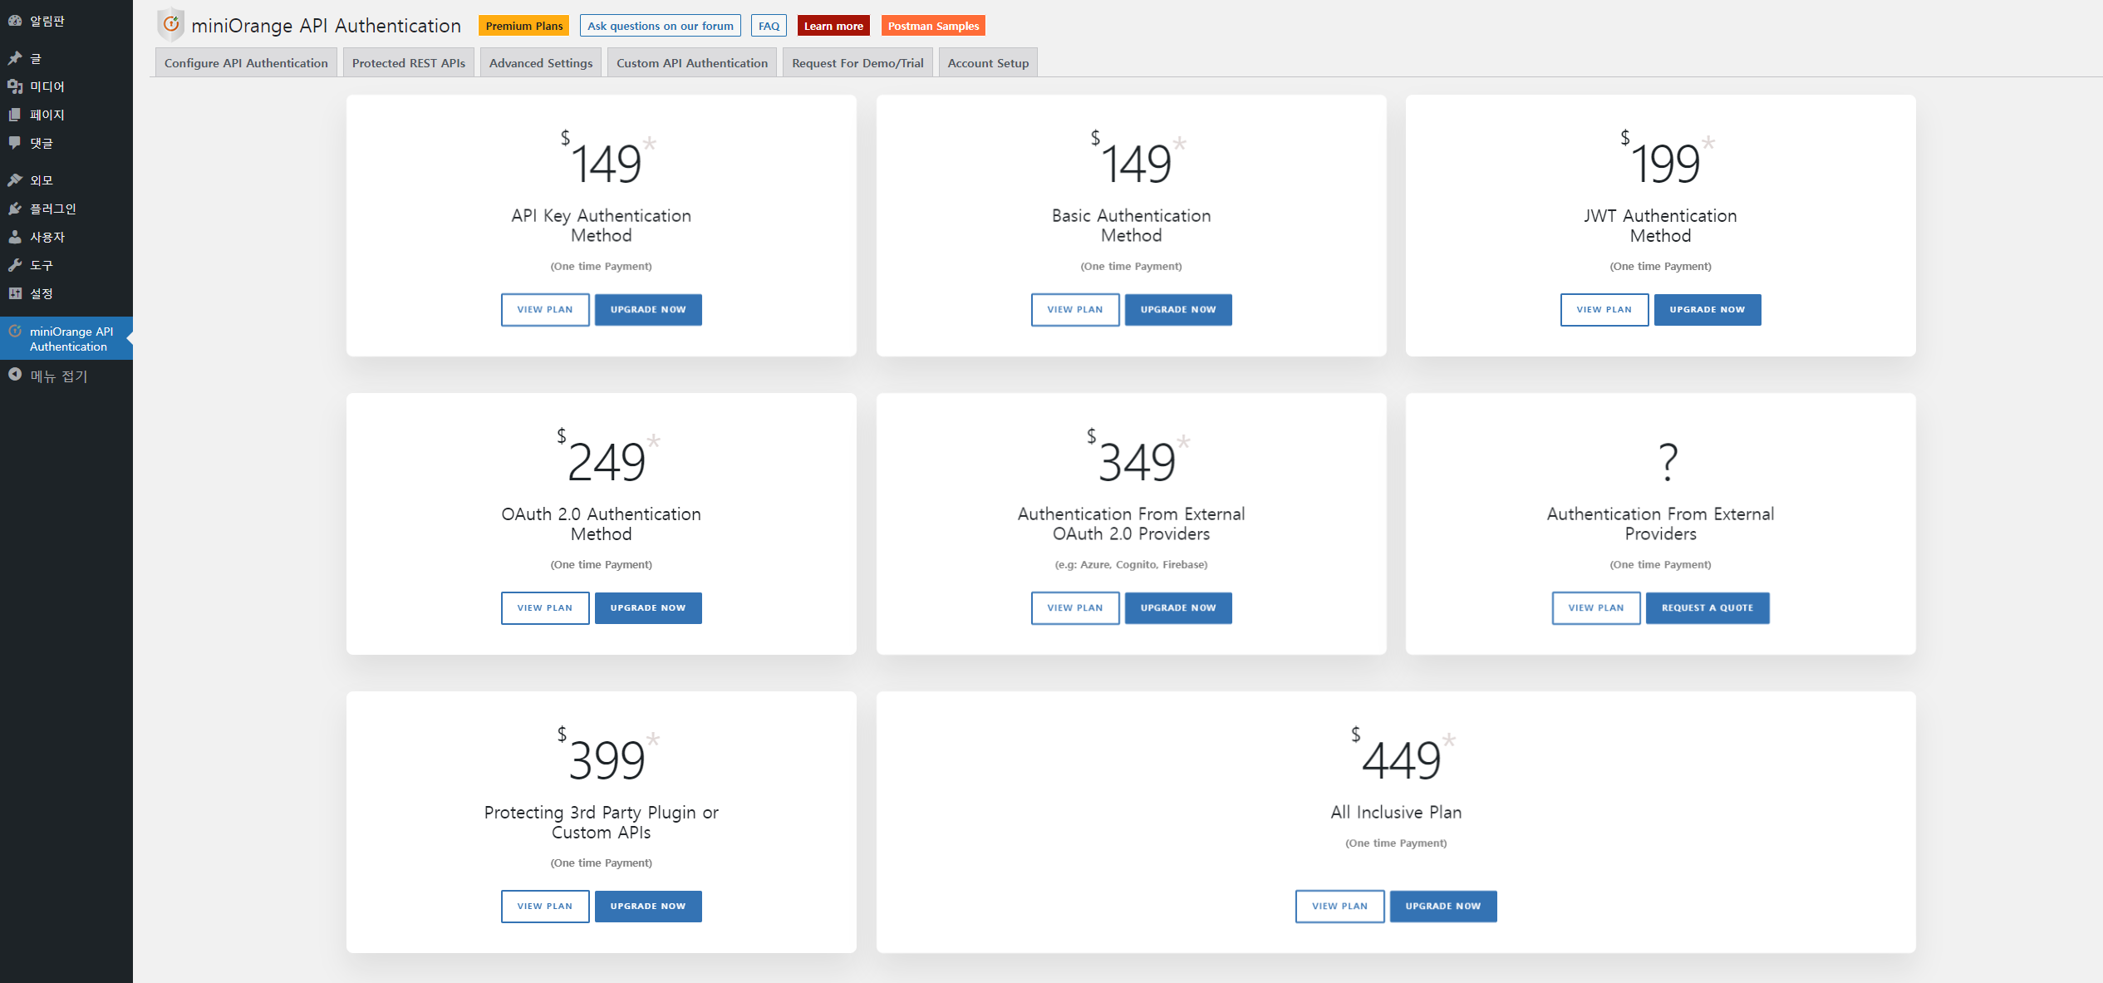Screen dimensions: 2103x983
Task: Open the 페이지 menu item
Action: click(x=66, y=115)
